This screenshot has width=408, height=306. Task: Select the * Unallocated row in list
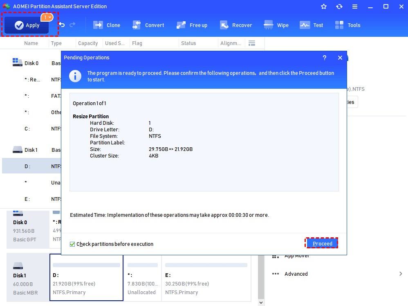[31, 182]
